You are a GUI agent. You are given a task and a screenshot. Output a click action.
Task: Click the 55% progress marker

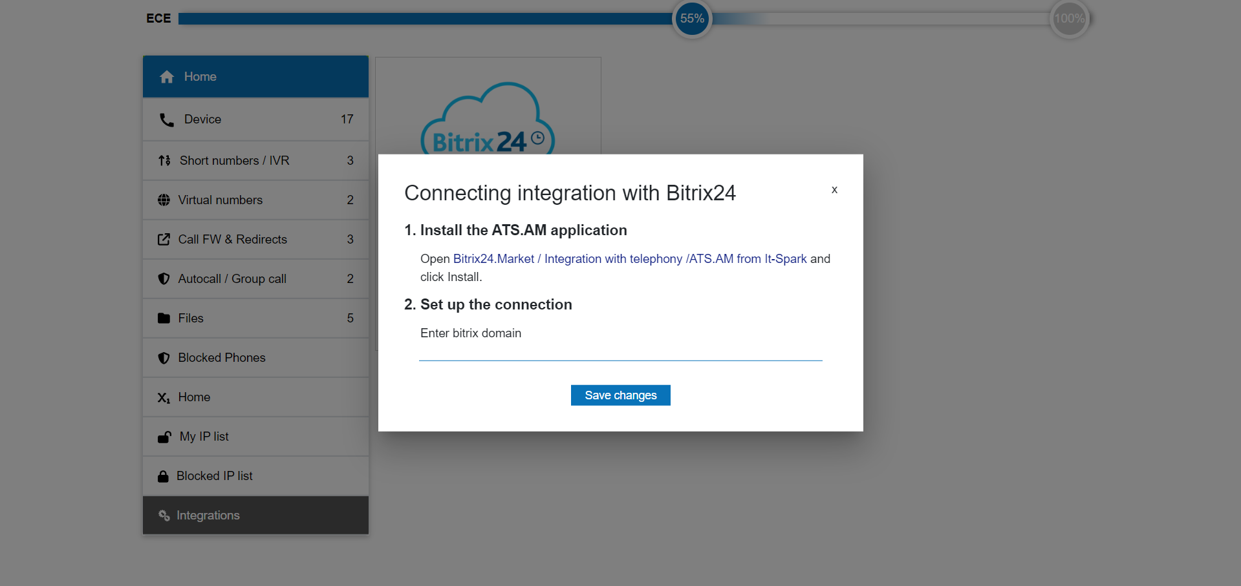[x=692, y=19]
